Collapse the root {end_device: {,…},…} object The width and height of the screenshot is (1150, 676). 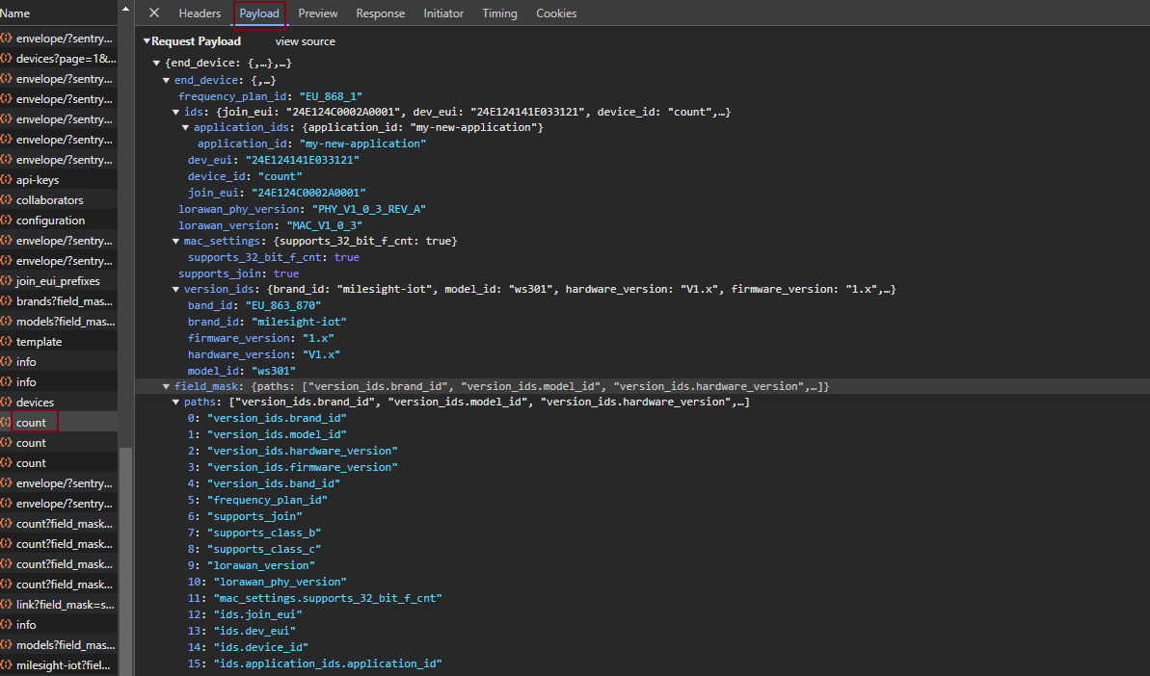click(x=156, y=63)
